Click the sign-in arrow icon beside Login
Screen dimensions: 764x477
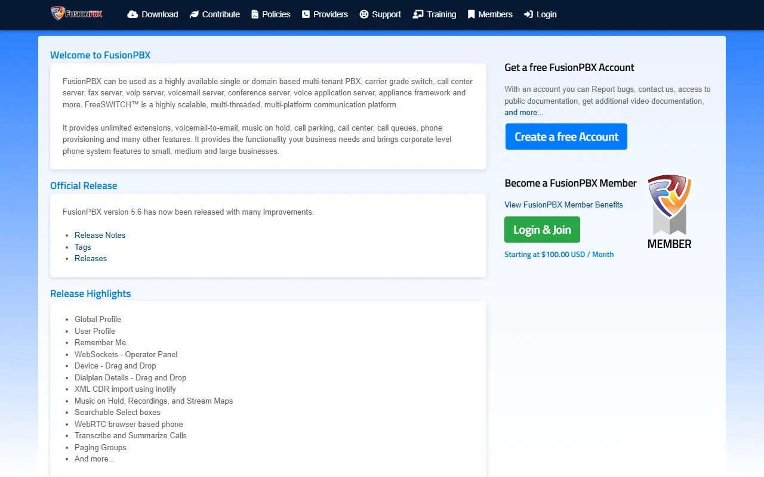(529, 14)
